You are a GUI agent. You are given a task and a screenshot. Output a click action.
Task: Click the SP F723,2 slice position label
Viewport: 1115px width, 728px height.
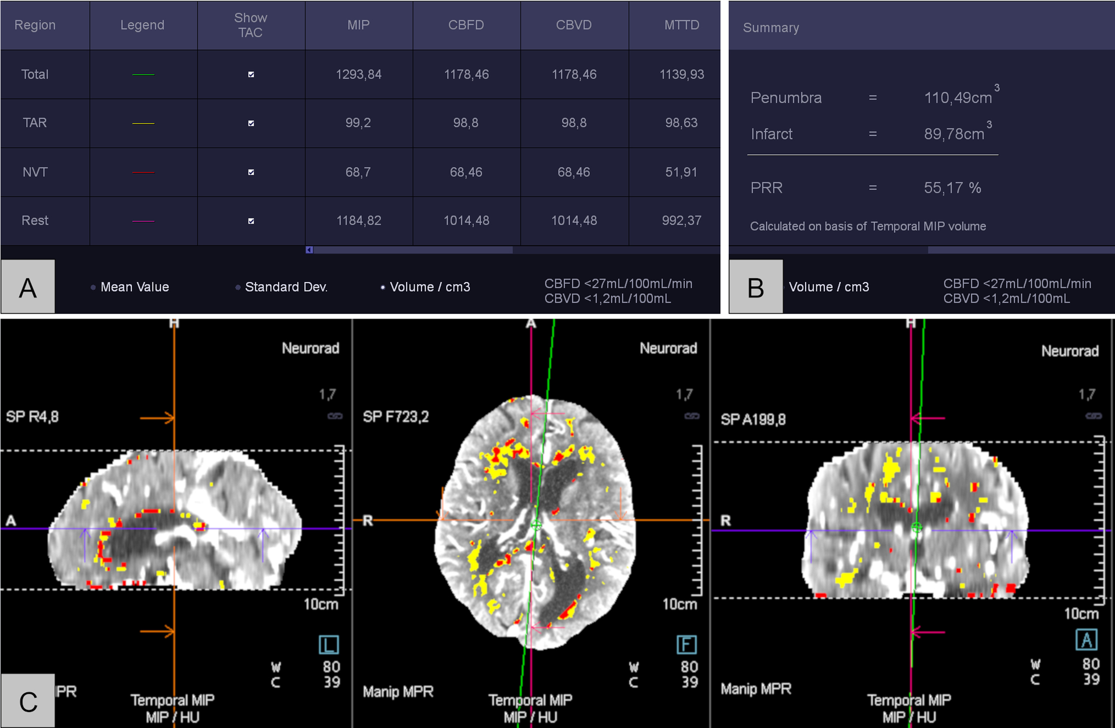(x=396, y=417)
